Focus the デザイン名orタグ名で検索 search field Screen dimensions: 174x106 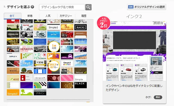[62, 7]
